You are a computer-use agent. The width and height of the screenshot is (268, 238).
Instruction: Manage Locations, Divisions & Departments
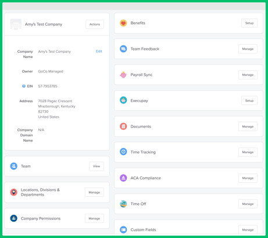[94, 192]
